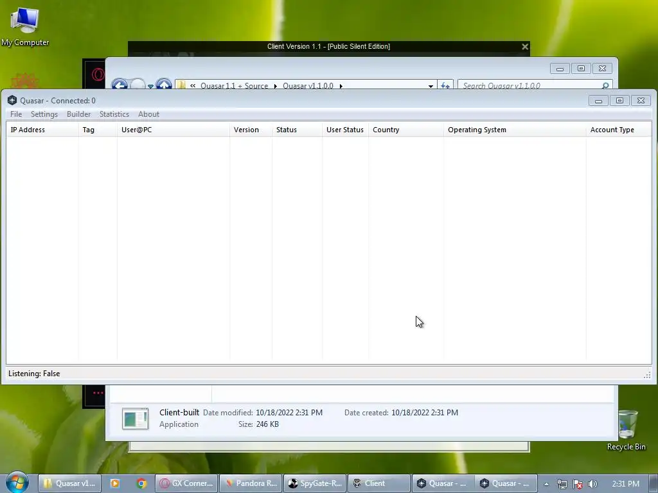658x493 pixels.
Task: Click the Listening: False status text
Action: point(34,374)
